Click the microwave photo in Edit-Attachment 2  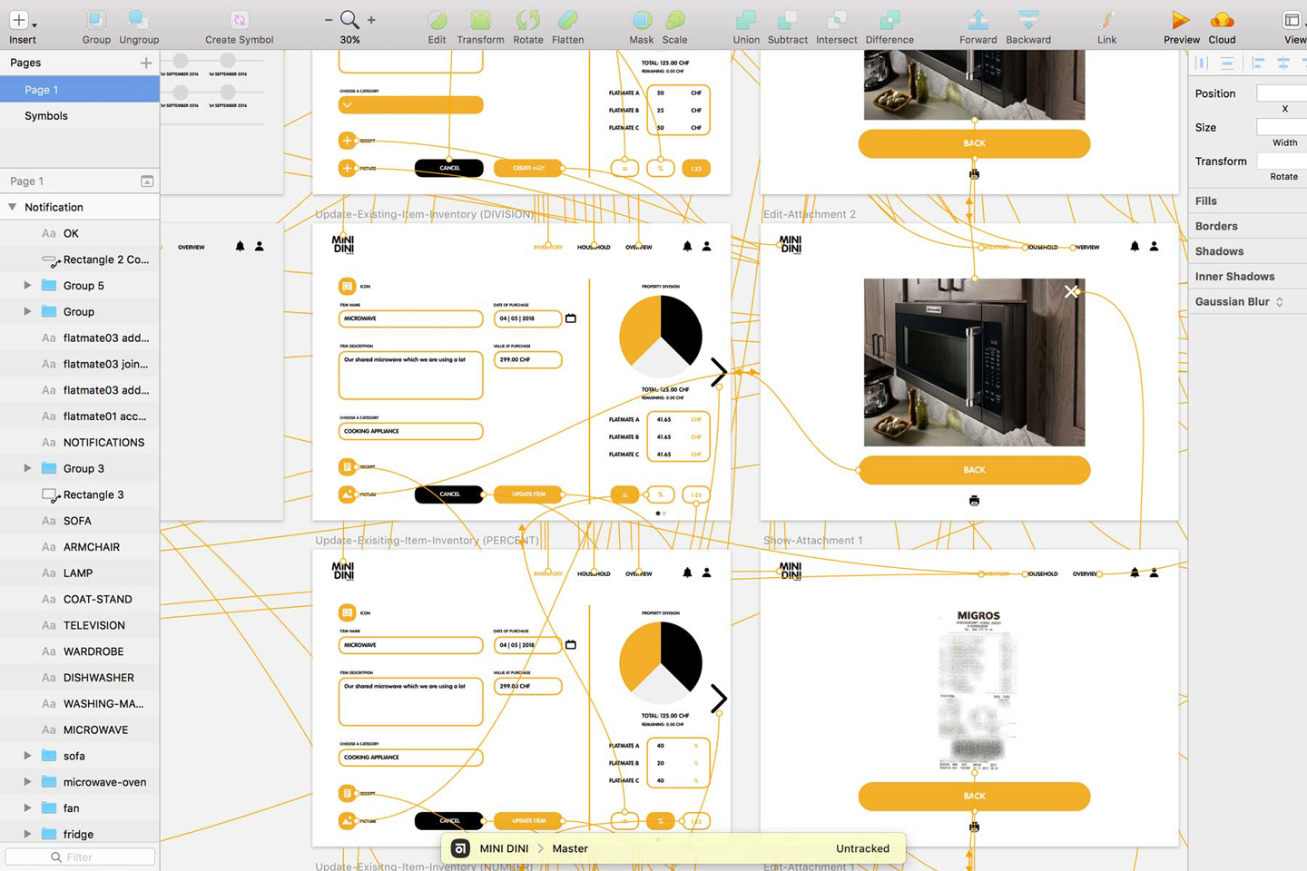coord(974,362)
